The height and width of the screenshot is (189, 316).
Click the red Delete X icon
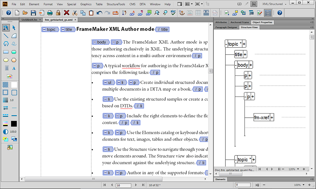click(x=66, y=13)
